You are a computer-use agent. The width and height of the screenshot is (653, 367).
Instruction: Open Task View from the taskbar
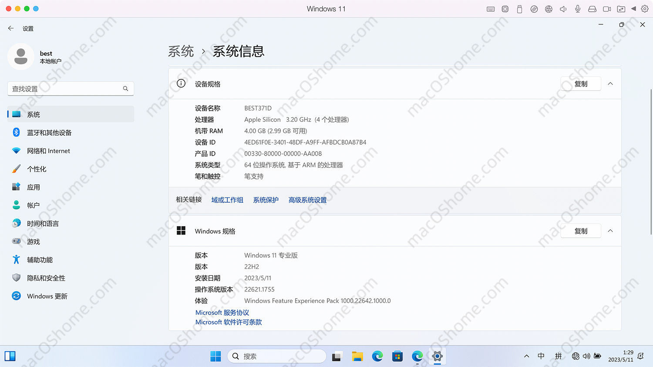pos(337,356)
